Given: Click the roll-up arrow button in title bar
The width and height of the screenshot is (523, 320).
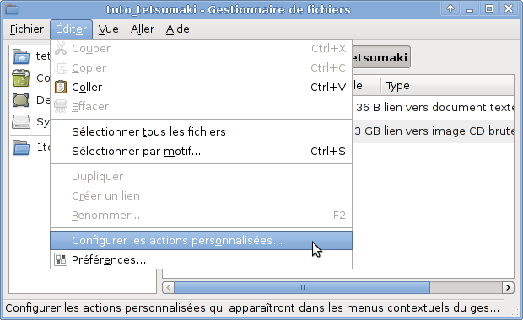Looking at the screenshot, I should (450, 8).
